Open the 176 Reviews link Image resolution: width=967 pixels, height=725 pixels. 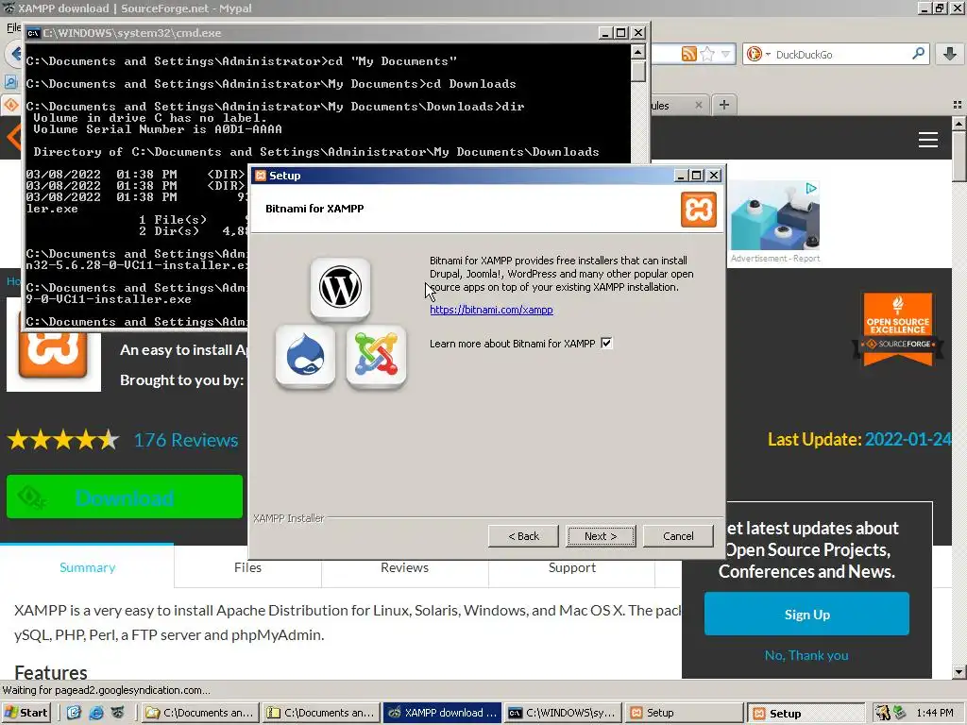tap(186, 440)
